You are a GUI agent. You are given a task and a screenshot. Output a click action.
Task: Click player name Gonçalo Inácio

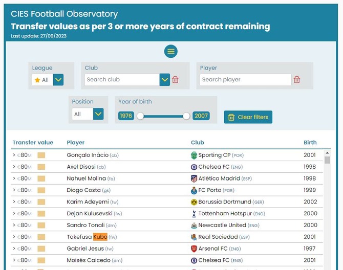(88, 155)
